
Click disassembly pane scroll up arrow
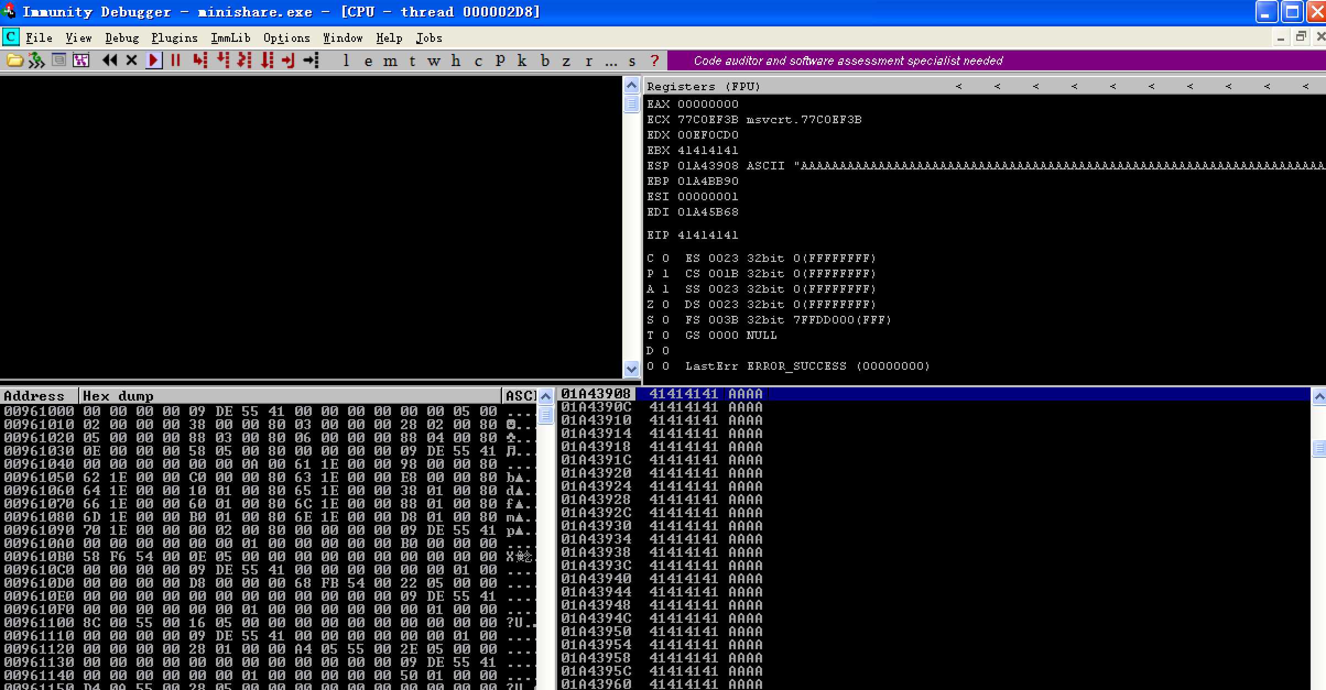[x=632, y=85]
